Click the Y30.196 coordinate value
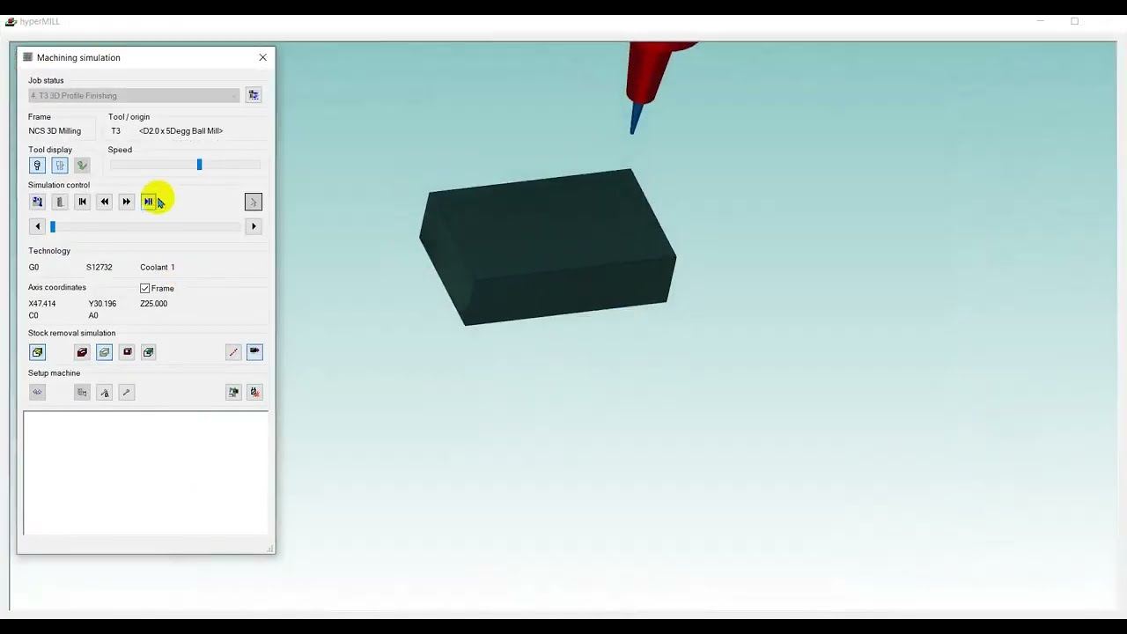Viewport: 1127px width, 634px height. (102, 304)
